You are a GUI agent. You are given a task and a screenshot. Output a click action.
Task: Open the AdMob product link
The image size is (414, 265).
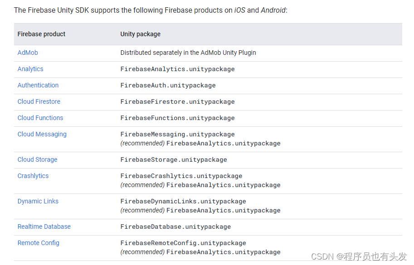tap(28, 53)
